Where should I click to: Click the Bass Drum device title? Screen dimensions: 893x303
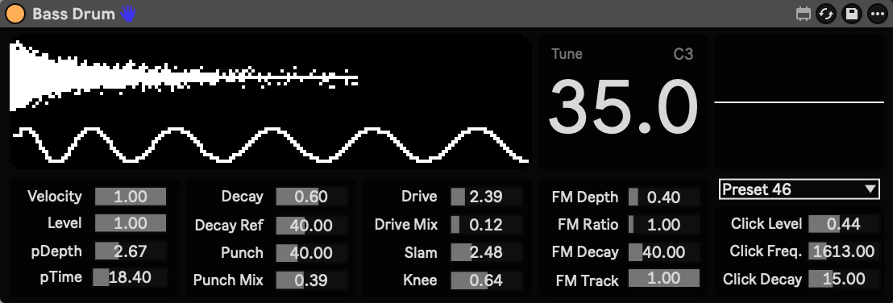[x=74, y=15]
